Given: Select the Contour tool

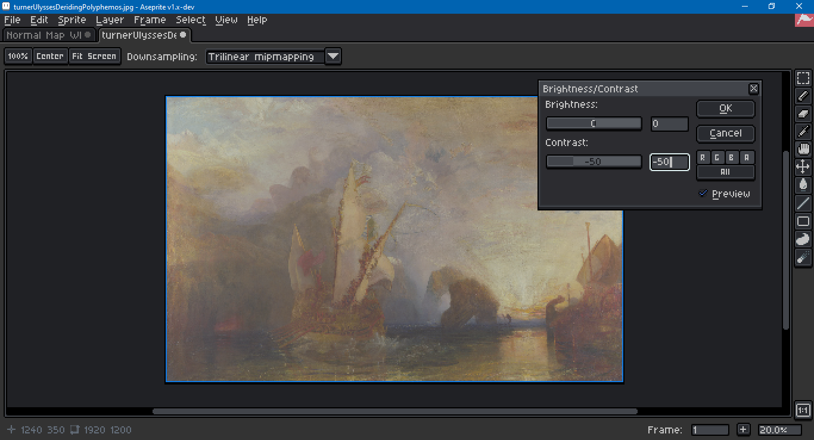Looking at the screenshot, I should click(803, 239).
